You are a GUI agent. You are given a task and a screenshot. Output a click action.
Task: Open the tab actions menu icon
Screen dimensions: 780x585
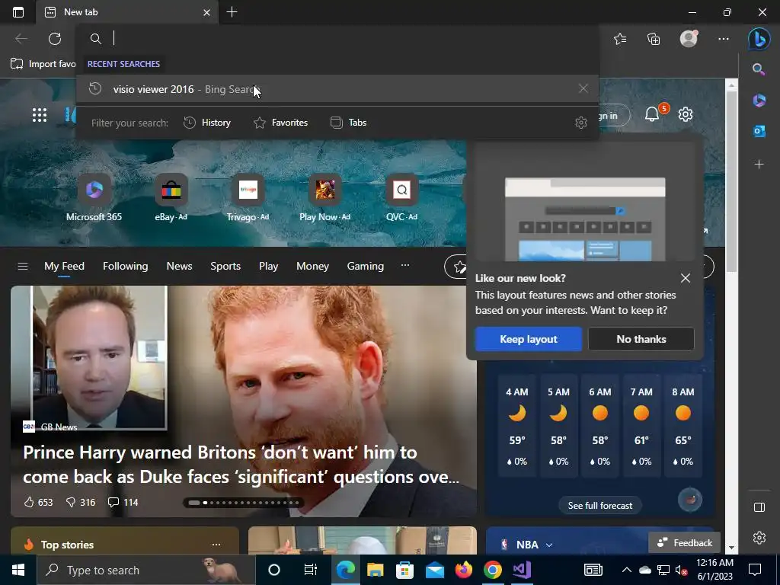(18, 12)
